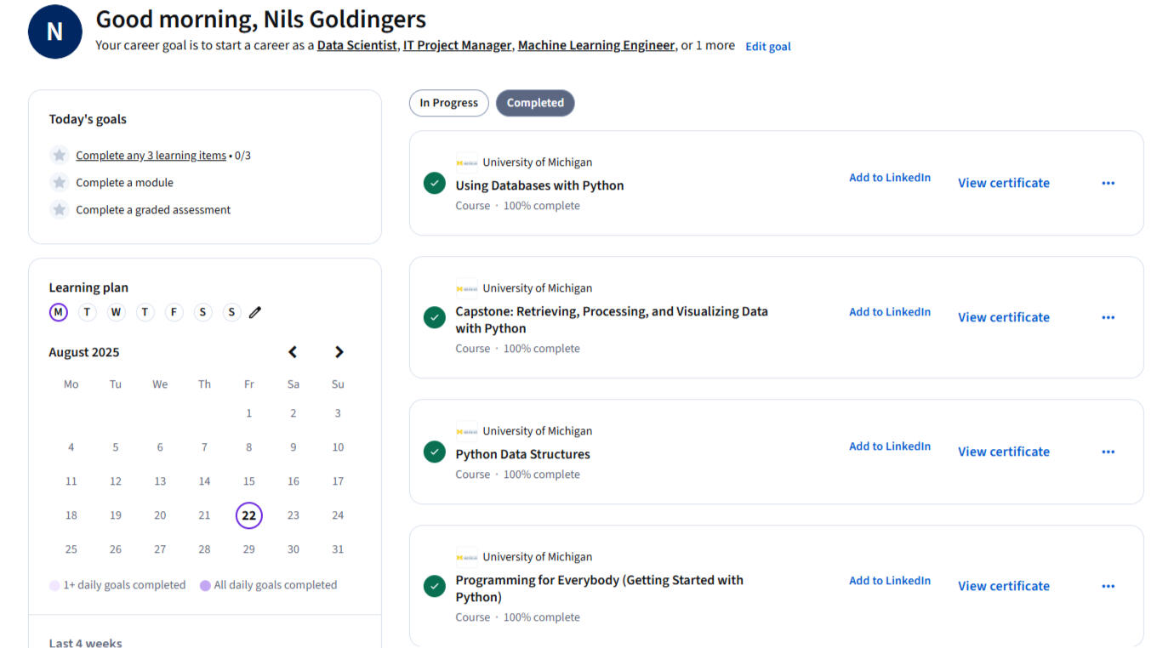The image size is (1174, 648).
Task: Click the N profile avatar
Action: [54, 32]
